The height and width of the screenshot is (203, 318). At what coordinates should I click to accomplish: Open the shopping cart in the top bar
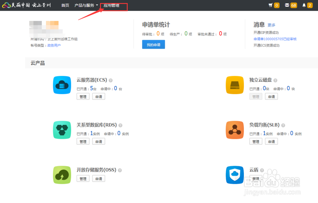click(x=271, y=5)
